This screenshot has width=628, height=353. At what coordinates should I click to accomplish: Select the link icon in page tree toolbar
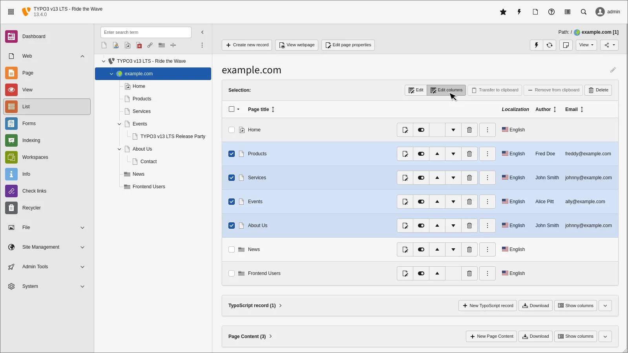150,45
